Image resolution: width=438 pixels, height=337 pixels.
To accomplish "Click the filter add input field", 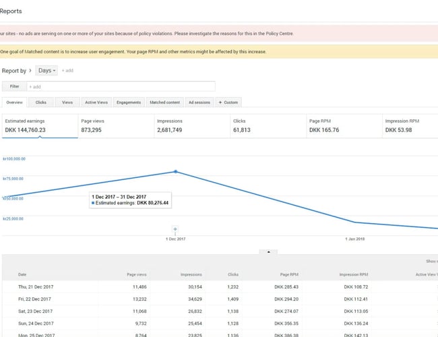I will pos(121,86).
